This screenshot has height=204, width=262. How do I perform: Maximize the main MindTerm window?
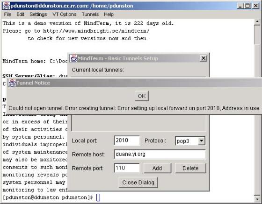coord(248,6)
